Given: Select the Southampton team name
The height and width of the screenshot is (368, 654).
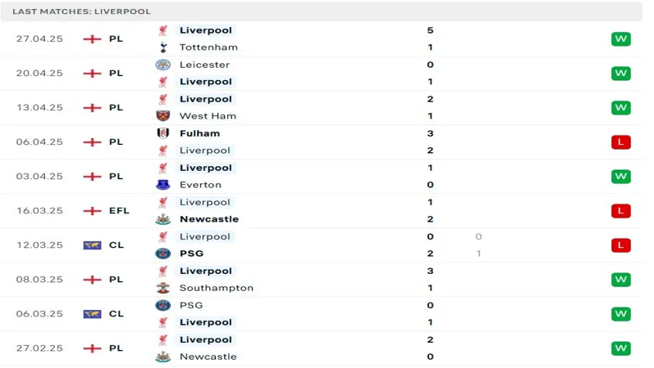Looking at the screenshot, I should 216,288.
